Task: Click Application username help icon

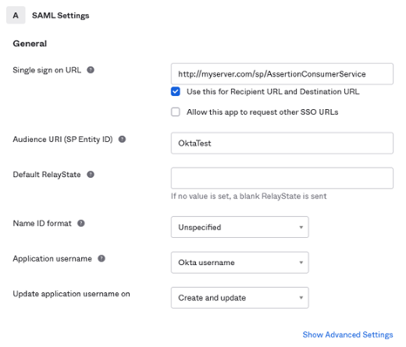Action: tap(101, 259)
